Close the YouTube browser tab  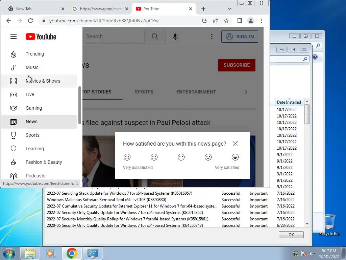[x=191, y=9]
